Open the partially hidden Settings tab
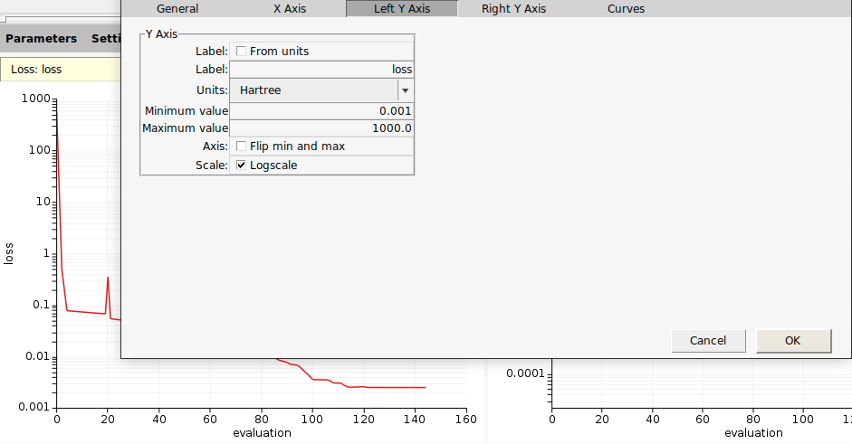This screenshot has height=444, width=852. (106, 39)
